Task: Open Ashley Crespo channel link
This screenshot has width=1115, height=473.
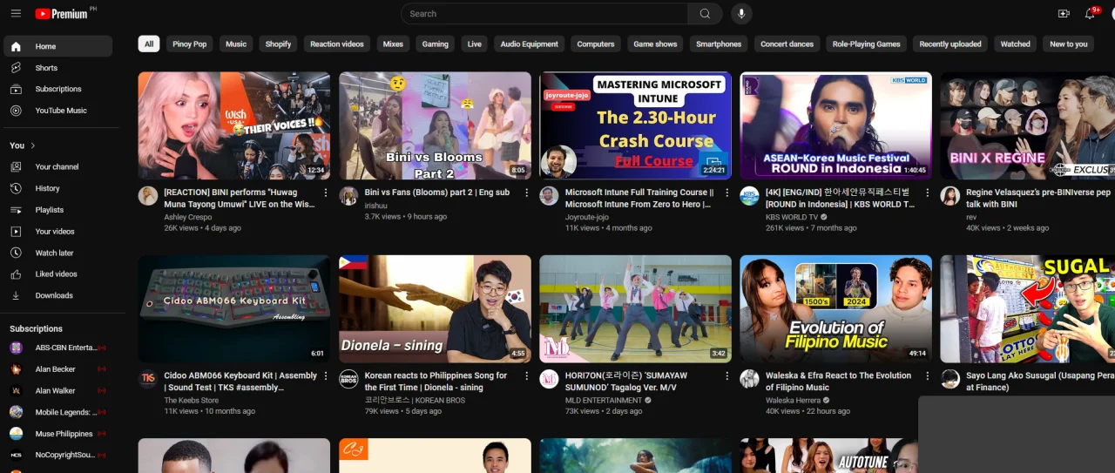Action: [x=187, y=217]
